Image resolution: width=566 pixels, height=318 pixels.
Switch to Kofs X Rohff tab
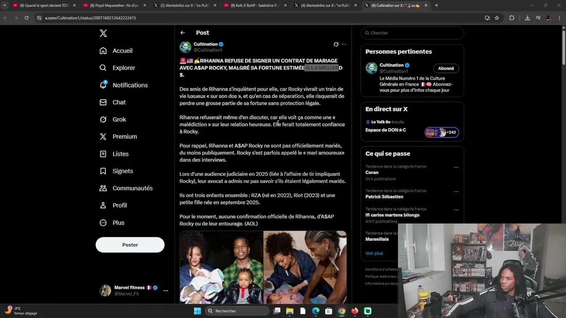click(255, 5)
